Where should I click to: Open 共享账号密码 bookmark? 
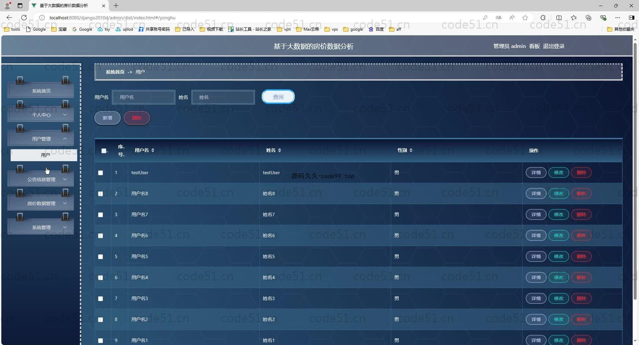tap(154, 29)
